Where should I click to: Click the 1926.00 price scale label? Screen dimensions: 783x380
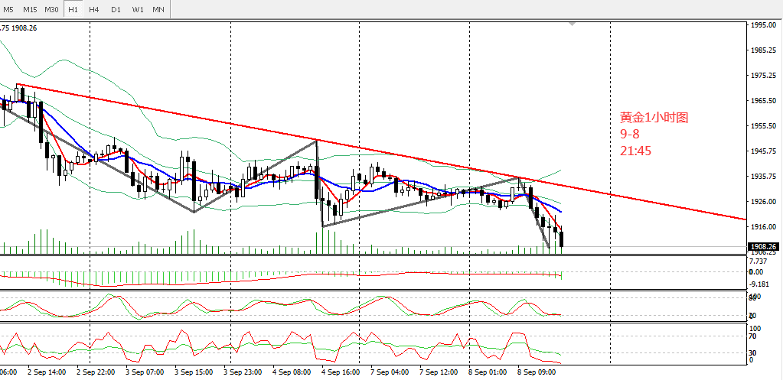click(765, 202)
